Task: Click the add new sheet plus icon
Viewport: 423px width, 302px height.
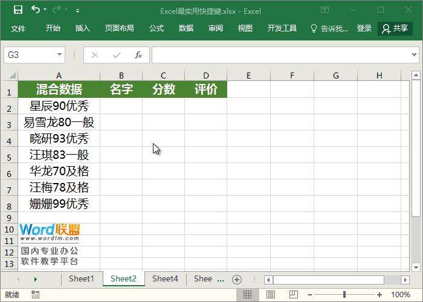Action: coord(237,279)
